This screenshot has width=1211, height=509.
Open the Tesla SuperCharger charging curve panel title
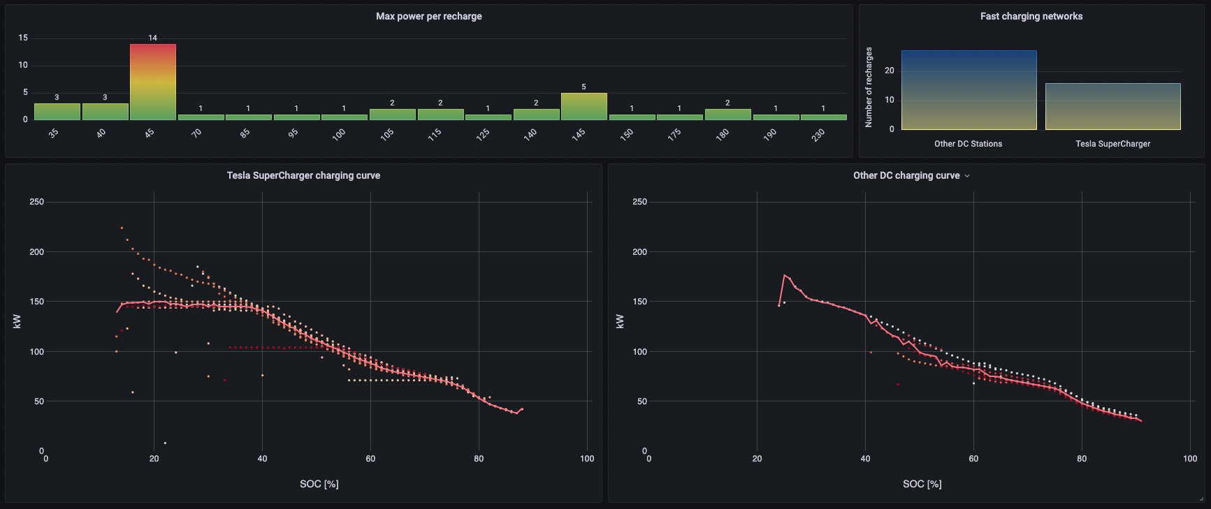tap(303, 175)
